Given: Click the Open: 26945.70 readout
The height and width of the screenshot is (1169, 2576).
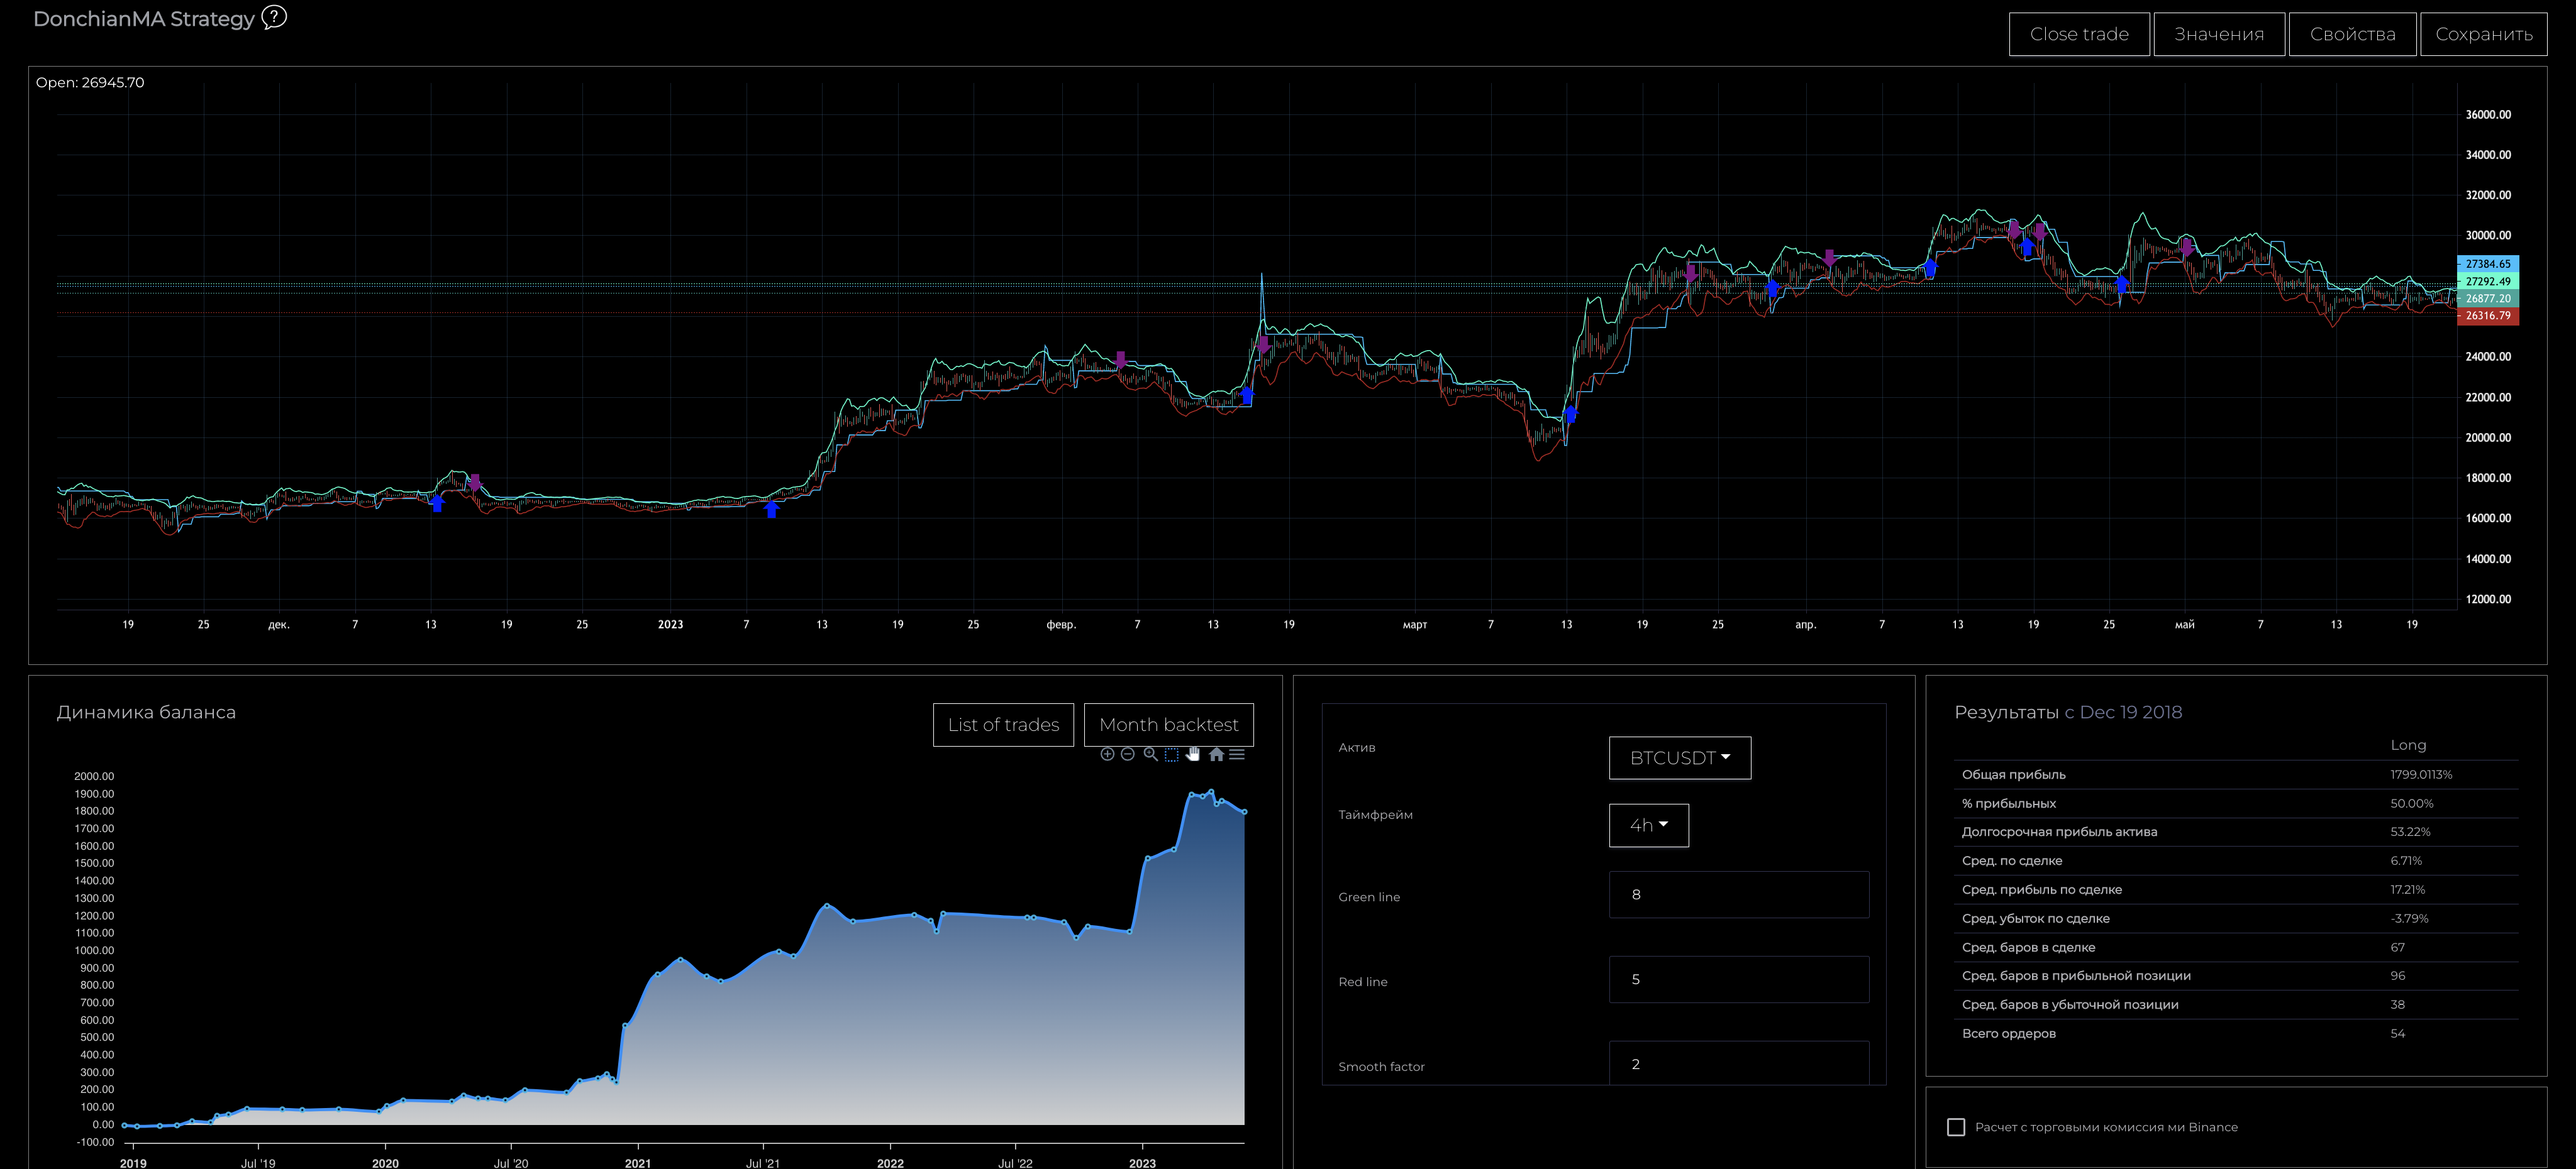Looking at the screenshot, I should (x=90, y=82).
